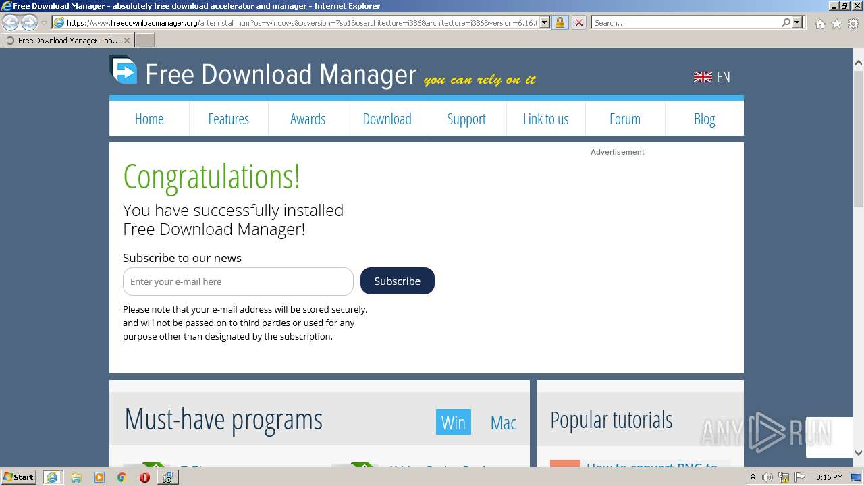Viewport: 864px width, 486px height.
Task: Click the Action Center flag icon
Action: 799,477
